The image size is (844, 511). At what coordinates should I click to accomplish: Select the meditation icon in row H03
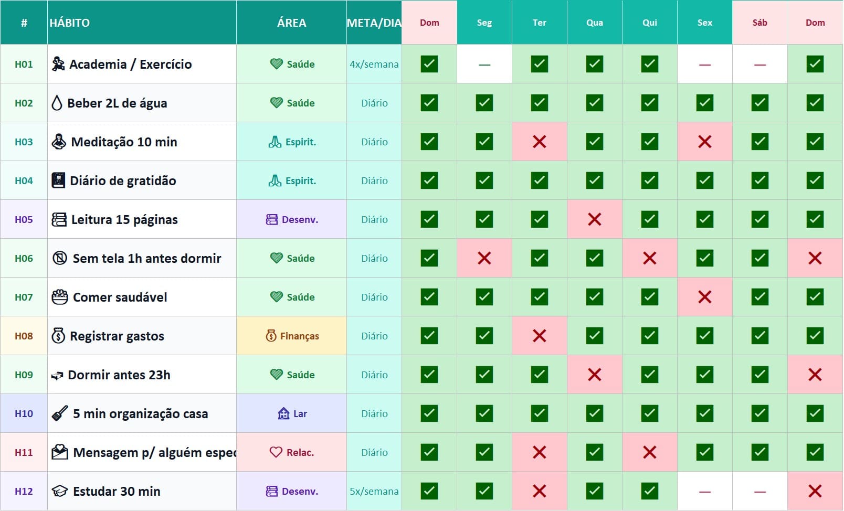pyautogui.click(x=59, y=142)
